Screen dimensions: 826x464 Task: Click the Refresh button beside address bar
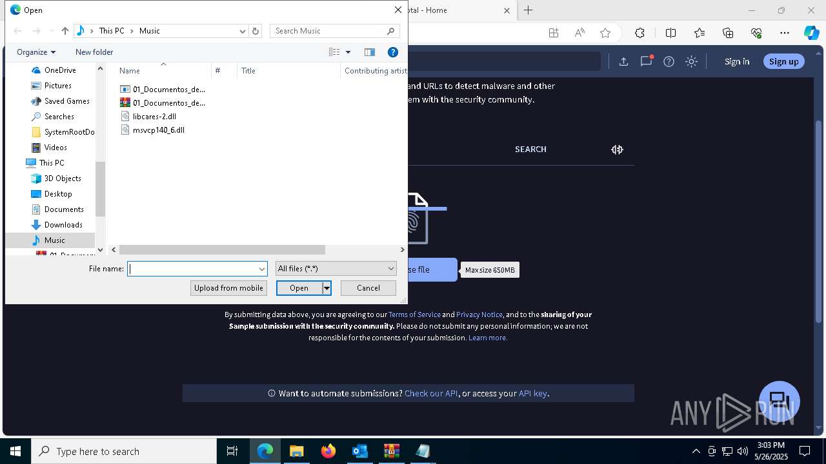[x=256, y=31]
